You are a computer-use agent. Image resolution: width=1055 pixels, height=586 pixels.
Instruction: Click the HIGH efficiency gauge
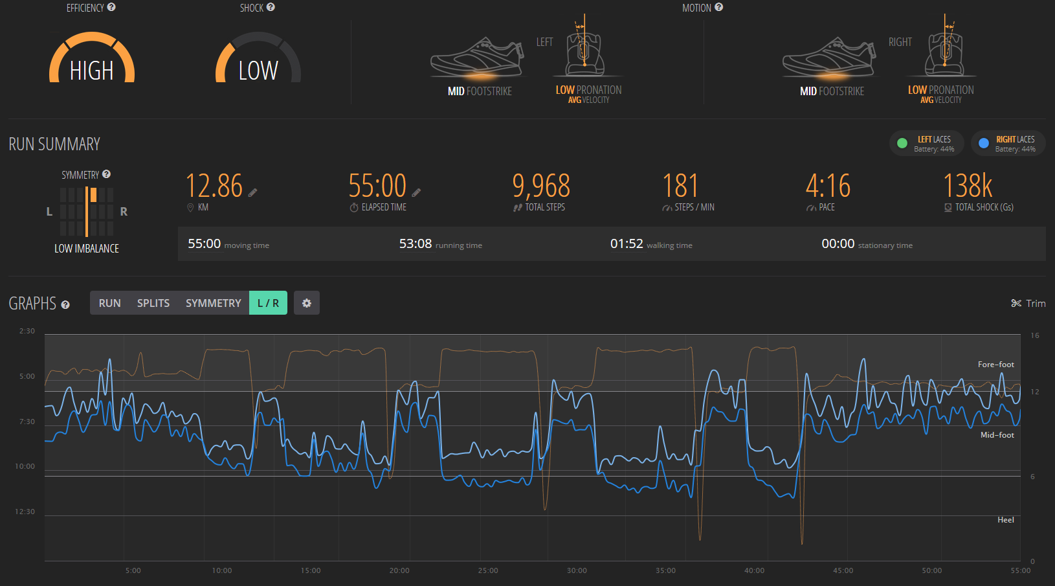(x=92, y=60)
